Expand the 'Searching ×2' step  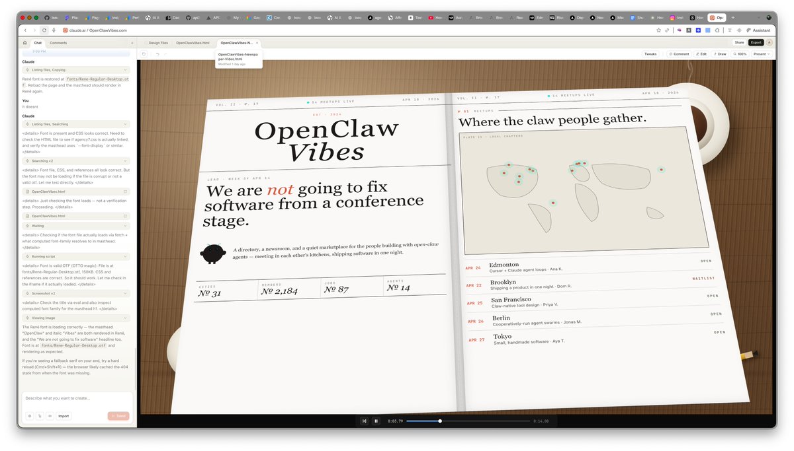[76, 160]
